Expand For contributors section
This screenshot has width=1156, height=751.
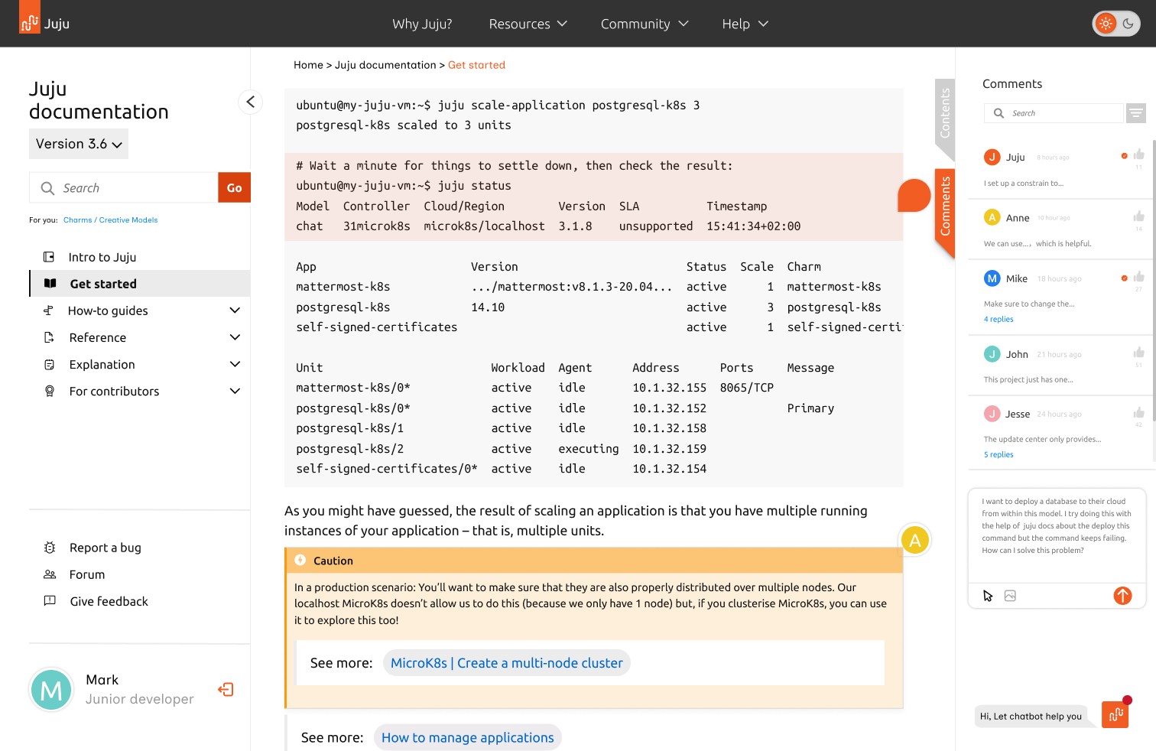coord(235,391)
